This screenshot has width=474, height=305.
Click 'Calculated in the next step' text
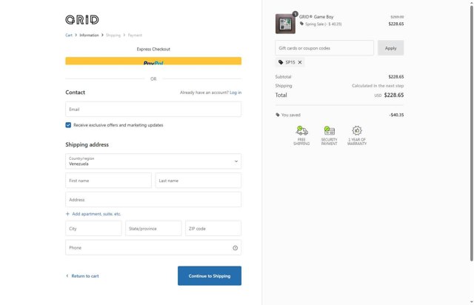click(x=378, y=86)
